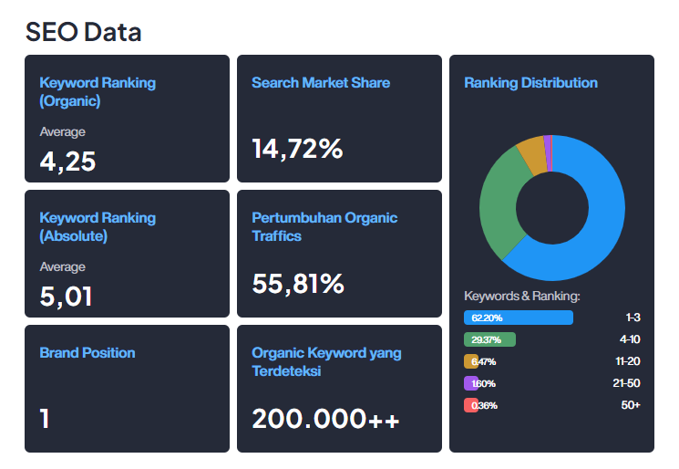Click the brand position value 1

click(45, 419)
